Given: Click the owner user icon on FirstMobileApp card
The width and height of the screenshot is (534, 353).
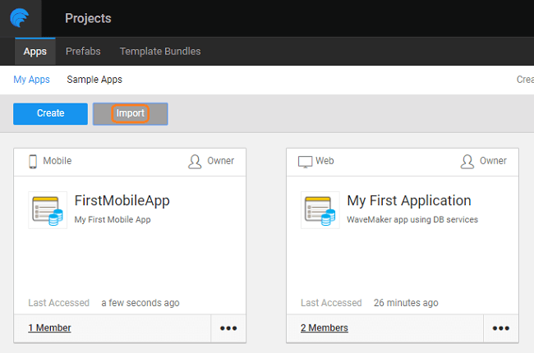Looking at the screenshot, I should 195,161.
